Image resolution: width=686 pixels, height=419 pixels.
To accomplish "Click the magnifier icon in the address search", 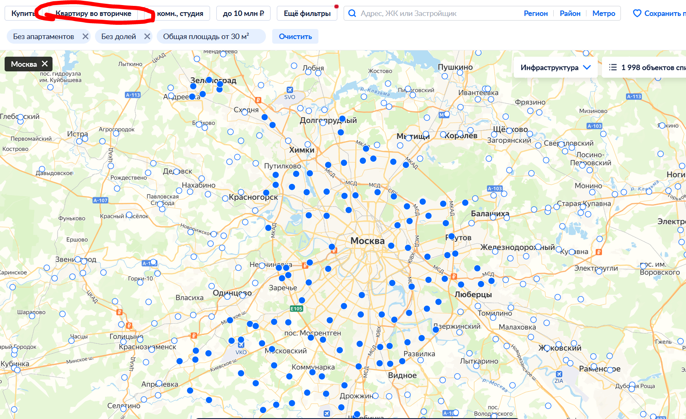I will tap(352, 13).
